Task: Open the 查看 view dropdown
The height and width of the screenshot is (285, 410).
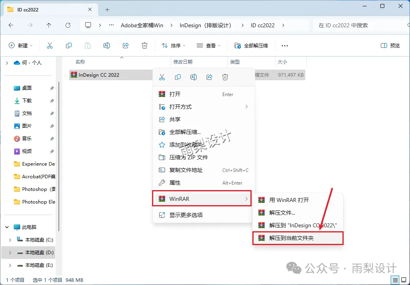Action: (209, 45)
